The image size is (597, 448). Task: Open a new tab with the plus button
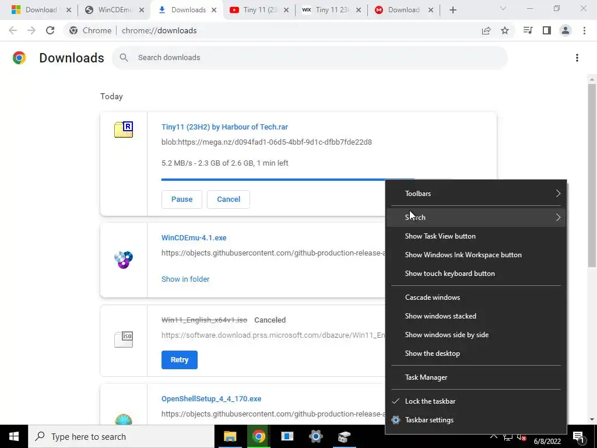pos(452,10)
